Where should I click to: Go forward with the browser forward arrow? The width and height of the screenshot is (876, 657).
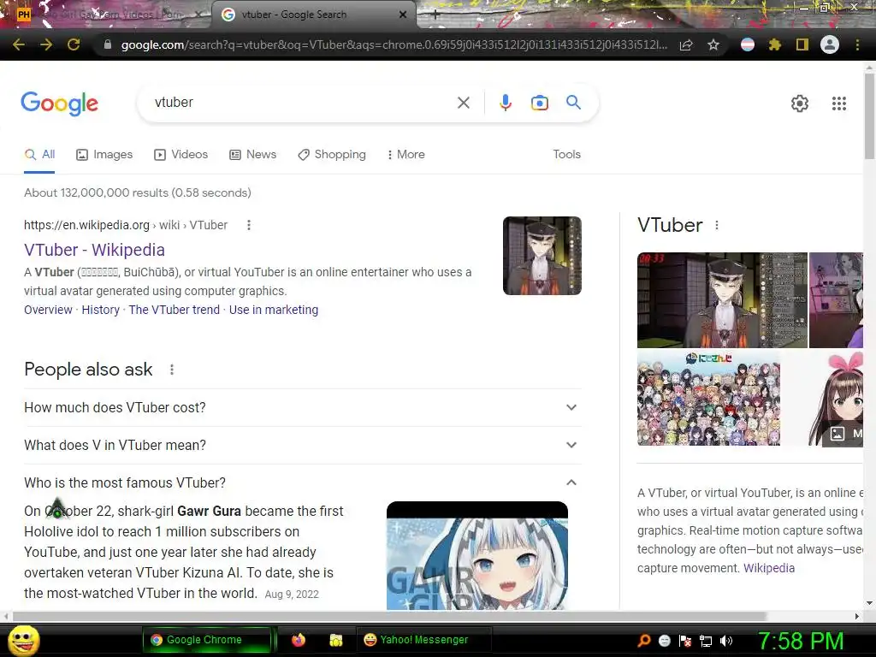[x=46, y=44]
